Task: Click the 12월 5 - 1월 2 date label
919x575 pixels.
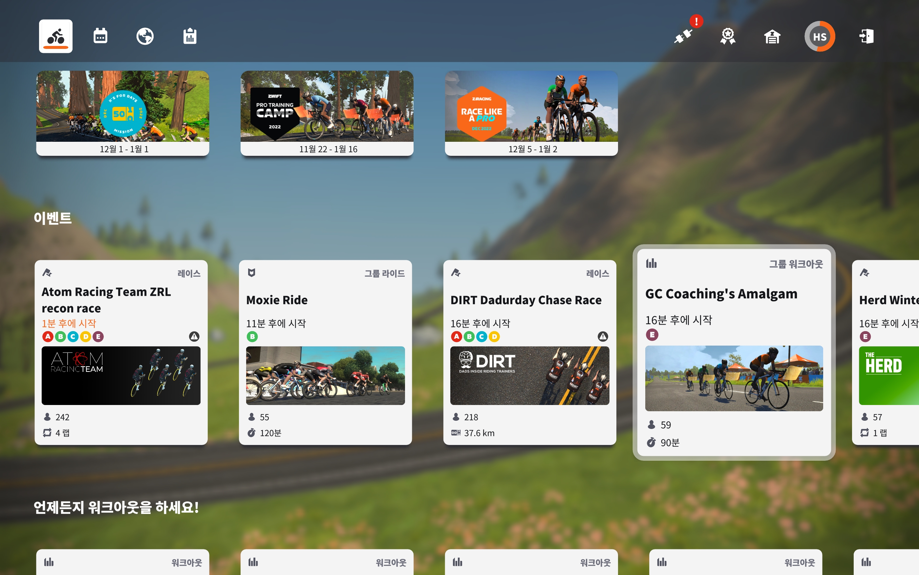Action: coord(533,149)
